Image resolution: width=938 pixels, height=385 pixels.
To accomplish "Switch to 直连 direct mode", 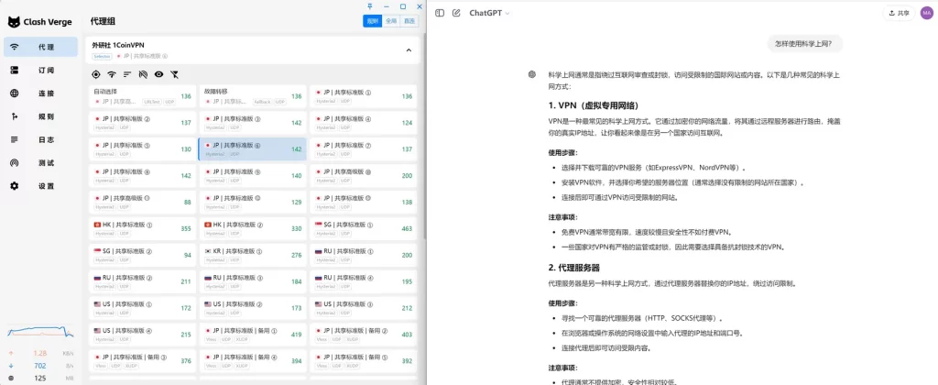I will click(x=409, y=21).
